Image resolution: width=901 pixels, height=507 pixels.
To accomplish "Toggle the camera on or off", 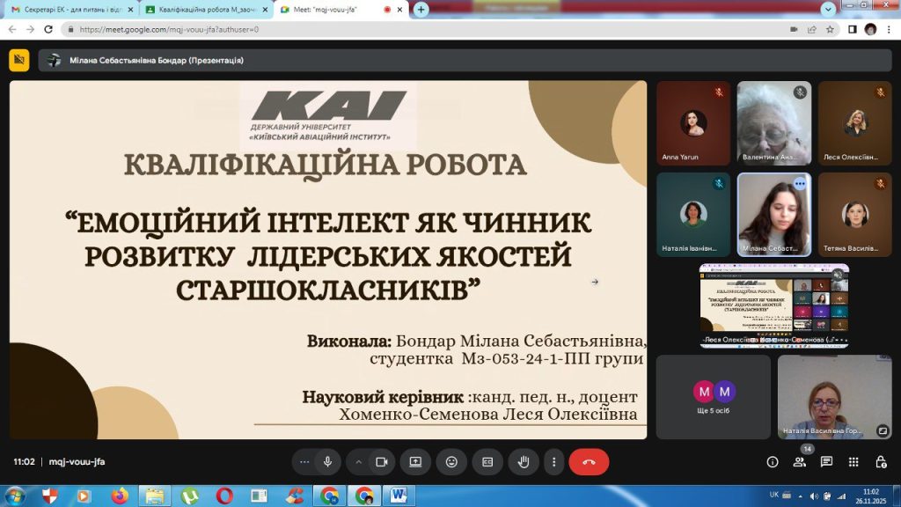I will click(x=382, y=461).
